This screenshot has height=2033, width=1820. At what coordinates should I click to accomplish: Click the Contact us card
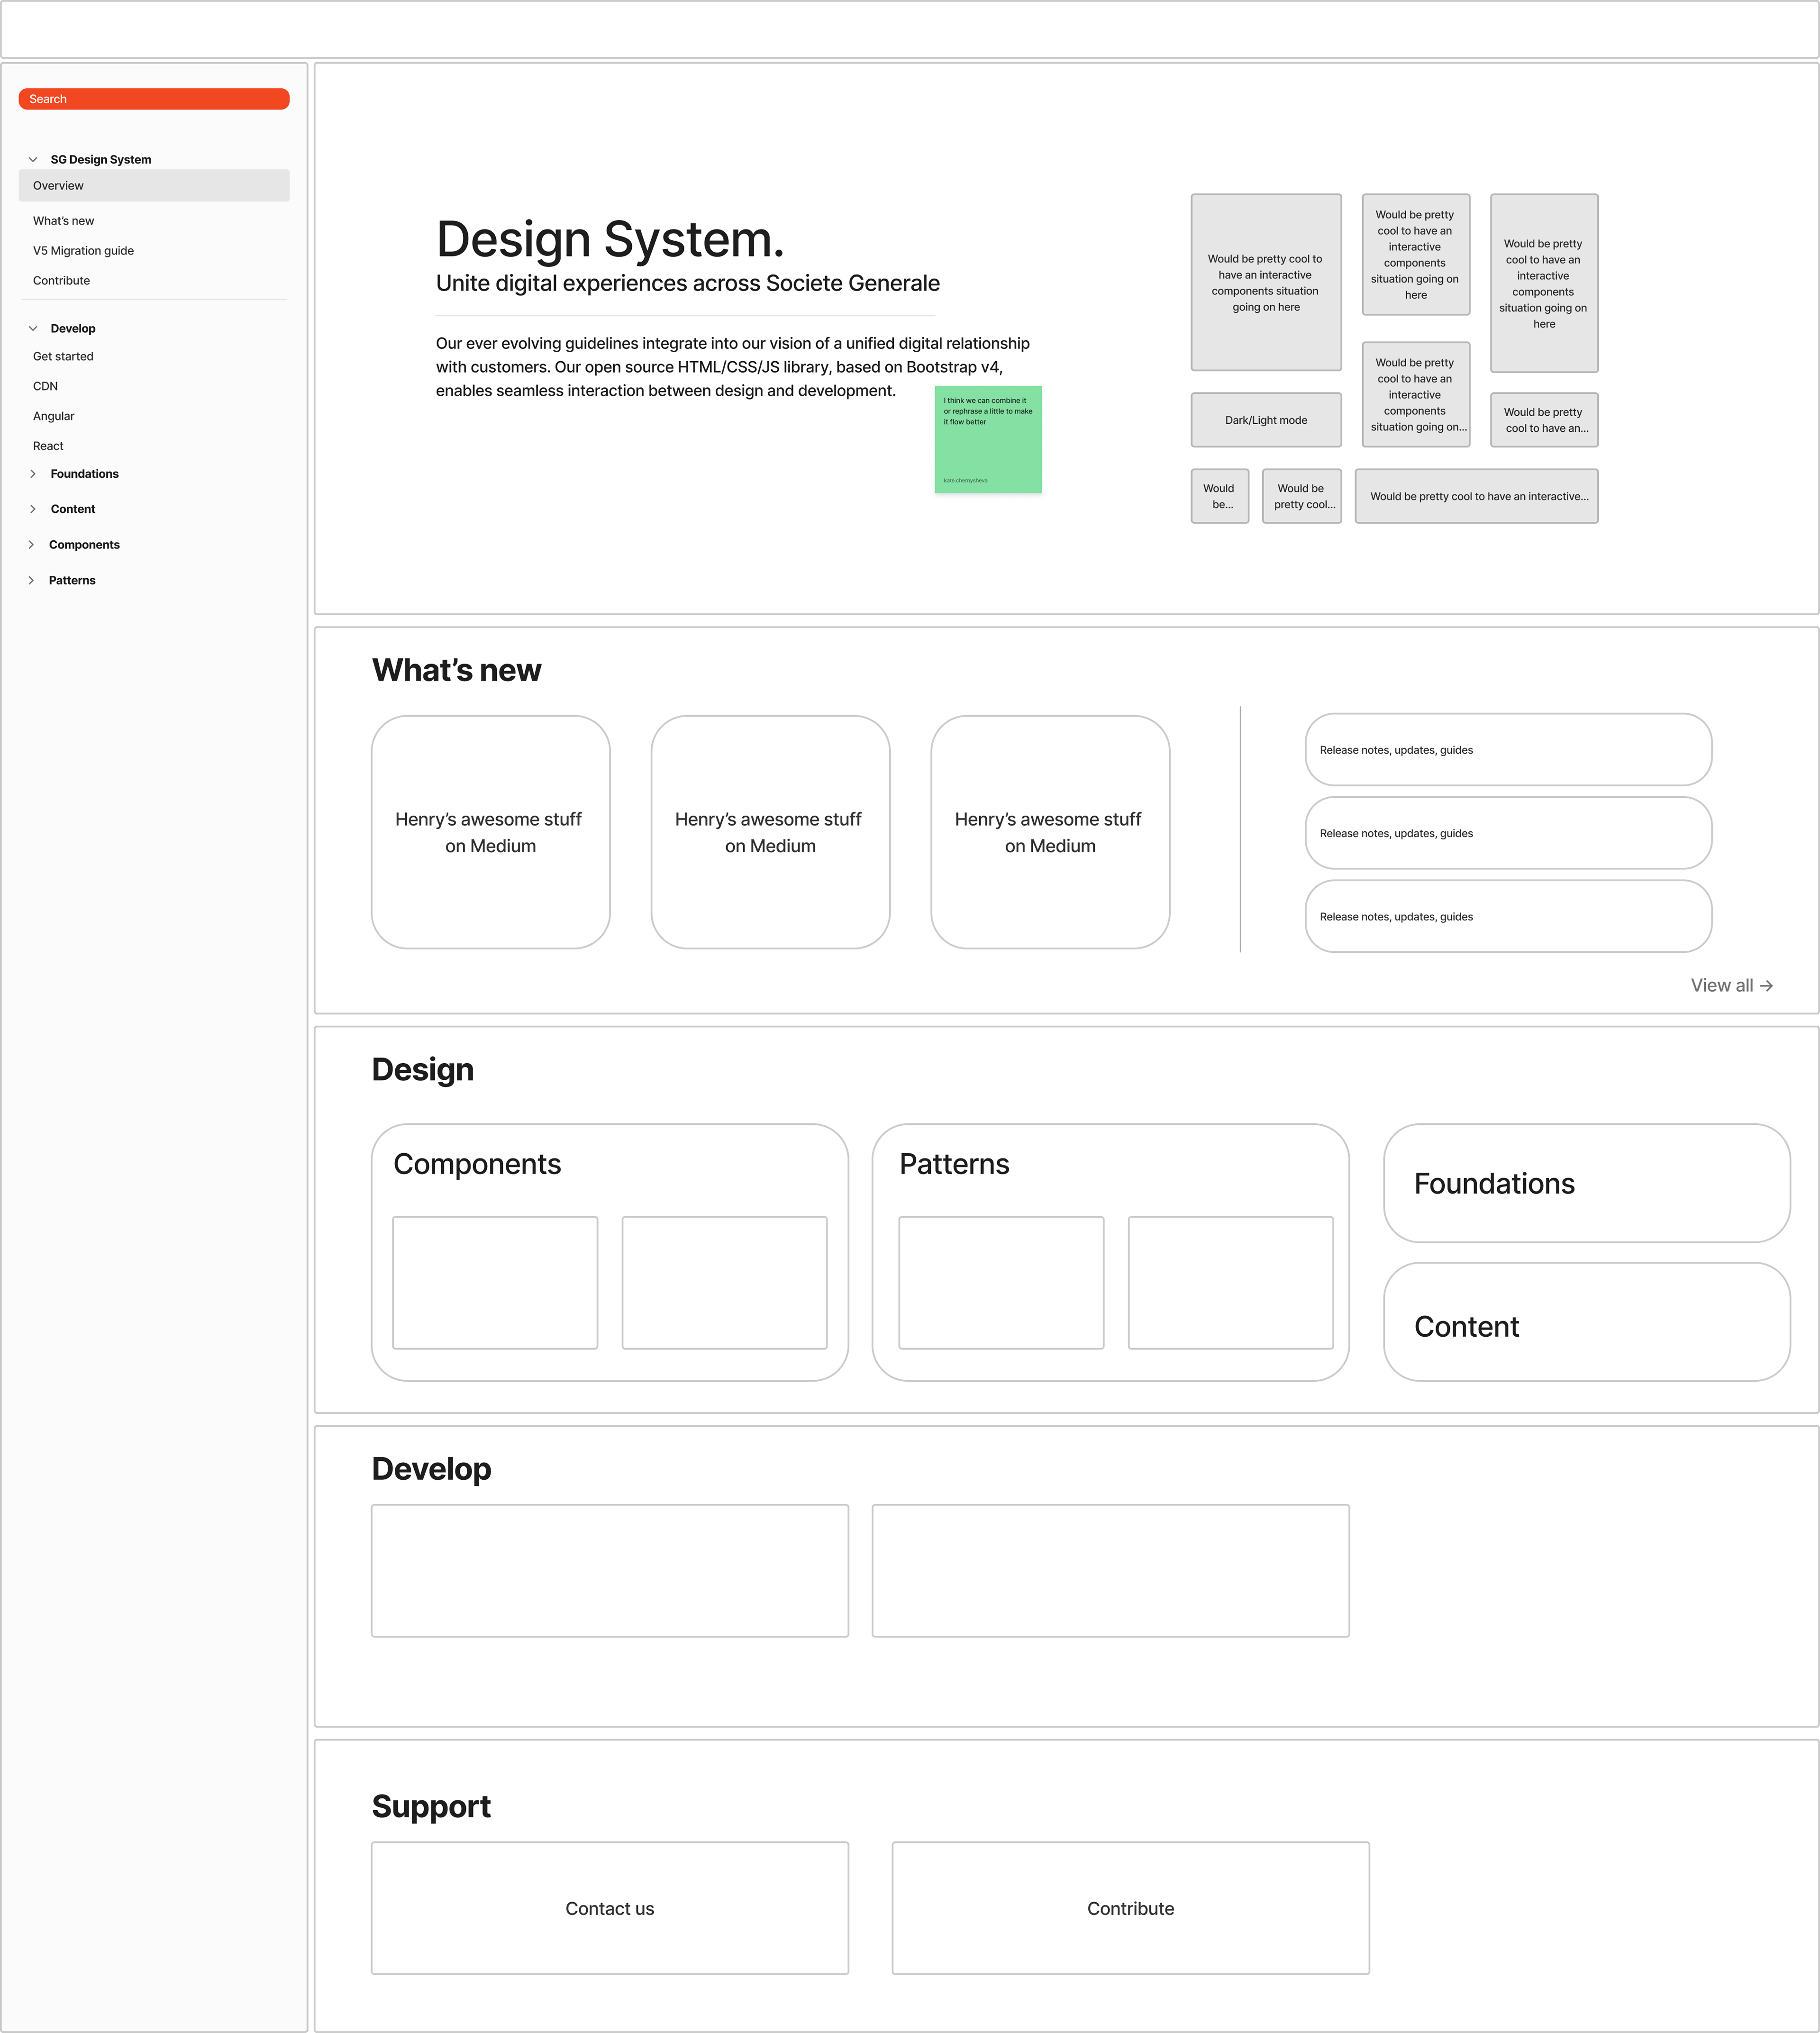(610, 1908)
